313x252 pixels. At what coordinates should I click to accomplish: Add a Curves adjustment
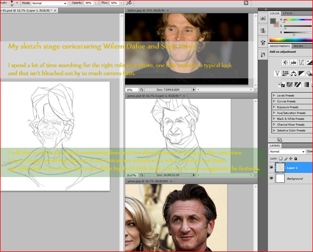pos(301,62)
